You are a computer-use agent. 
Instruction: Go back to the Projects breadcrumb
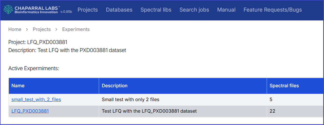[x=42, y=29]
